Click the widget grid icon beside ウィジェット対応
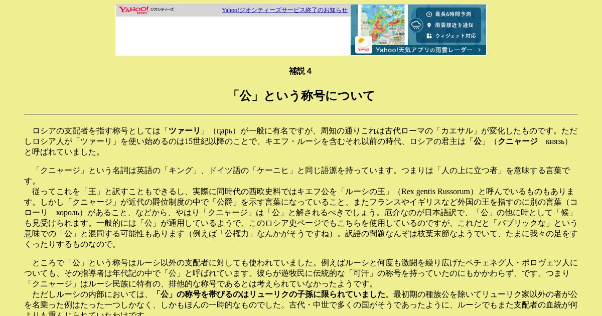The width and height of the screenshot is (602, 316). point(429,36)
